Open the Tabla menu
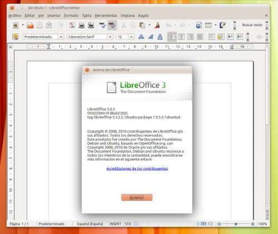Screen dimensions: 278x234 tap(87, 16)
